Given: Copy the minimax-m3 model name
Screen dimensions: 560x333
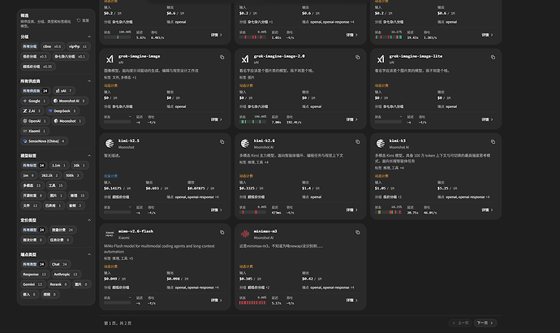Looking at the screenshot, I should (357, 232).
